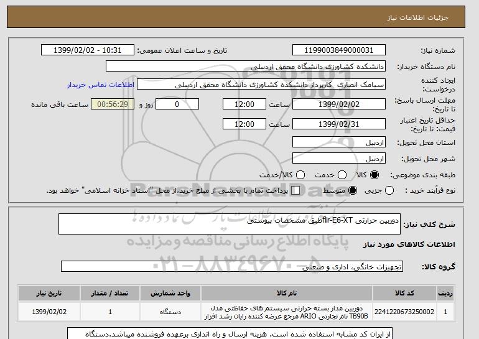Click the واحد شمارش column header
479x339 pixels.
pyautogui.click(x=170, y=293)
